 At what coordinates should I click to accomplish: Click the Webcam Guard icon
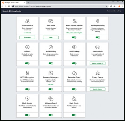(x=51, y=99)
